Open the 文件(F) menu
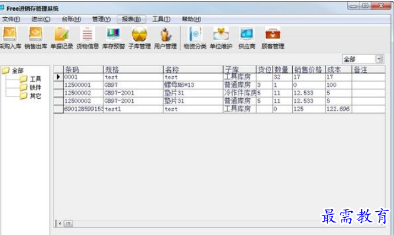The image size is (394, 235). click(11, 19)
